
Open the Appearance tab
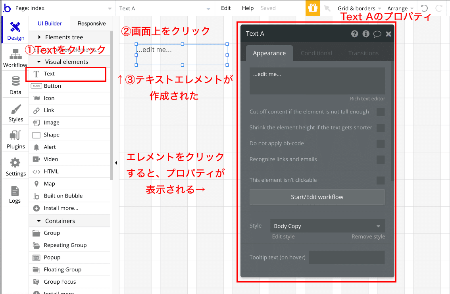[269, 53]
